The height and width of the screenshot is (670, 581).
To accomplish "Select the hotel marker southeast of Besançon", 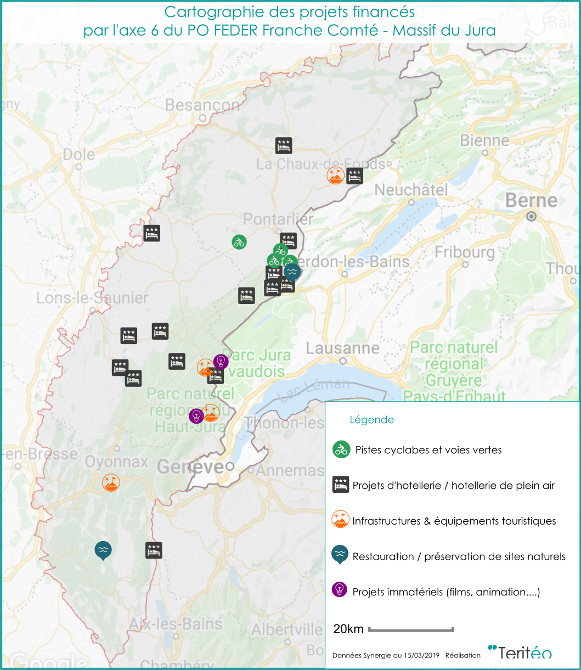I will coord(283,145).
